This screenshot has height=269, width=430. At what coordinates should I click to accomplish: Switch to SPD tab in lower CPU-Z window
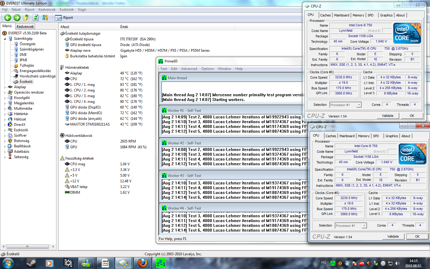click(x=376, y=136)
